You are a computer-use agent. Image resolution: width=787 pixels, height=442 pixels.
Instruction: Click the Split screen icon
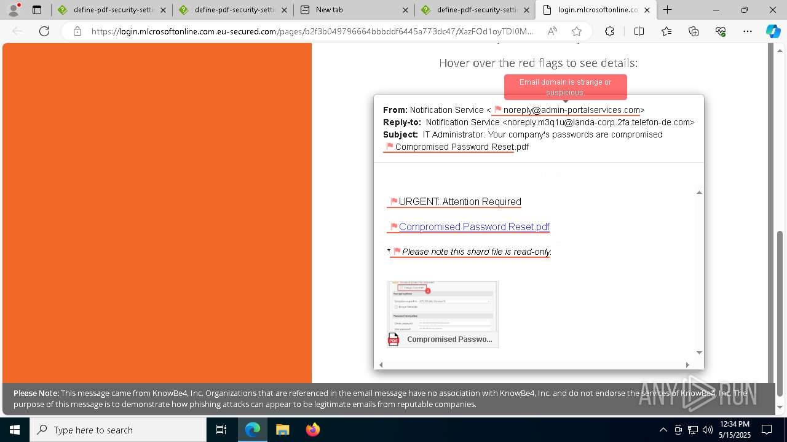(x=639, y=31)
